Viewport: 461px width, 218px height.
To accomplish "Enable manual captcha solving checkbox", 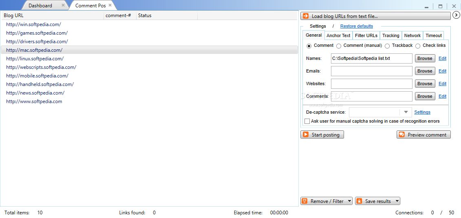I will point(307,121).
